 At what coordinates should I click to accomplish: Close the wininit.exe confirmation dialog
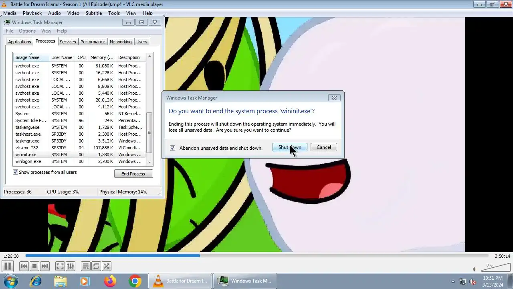[334, 98]
